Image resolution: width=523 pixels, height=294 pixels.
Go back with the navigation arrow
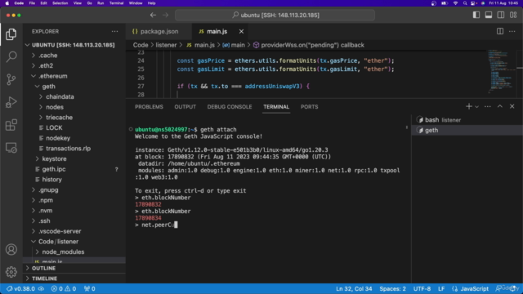153,15
